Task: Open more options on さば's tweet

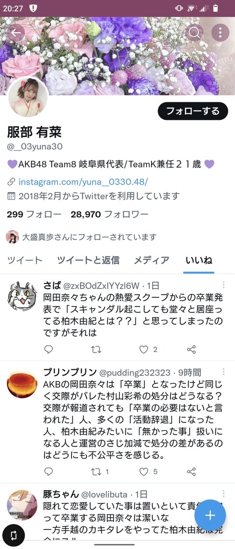Action: point(223,285)
